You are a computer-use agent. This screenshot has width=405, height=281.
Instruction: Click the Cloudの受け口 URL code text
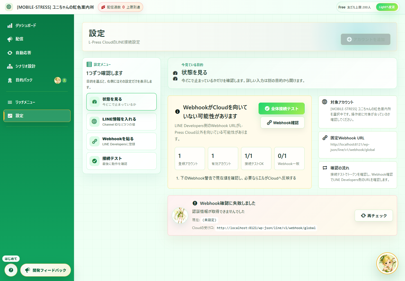tap(266, 228)
